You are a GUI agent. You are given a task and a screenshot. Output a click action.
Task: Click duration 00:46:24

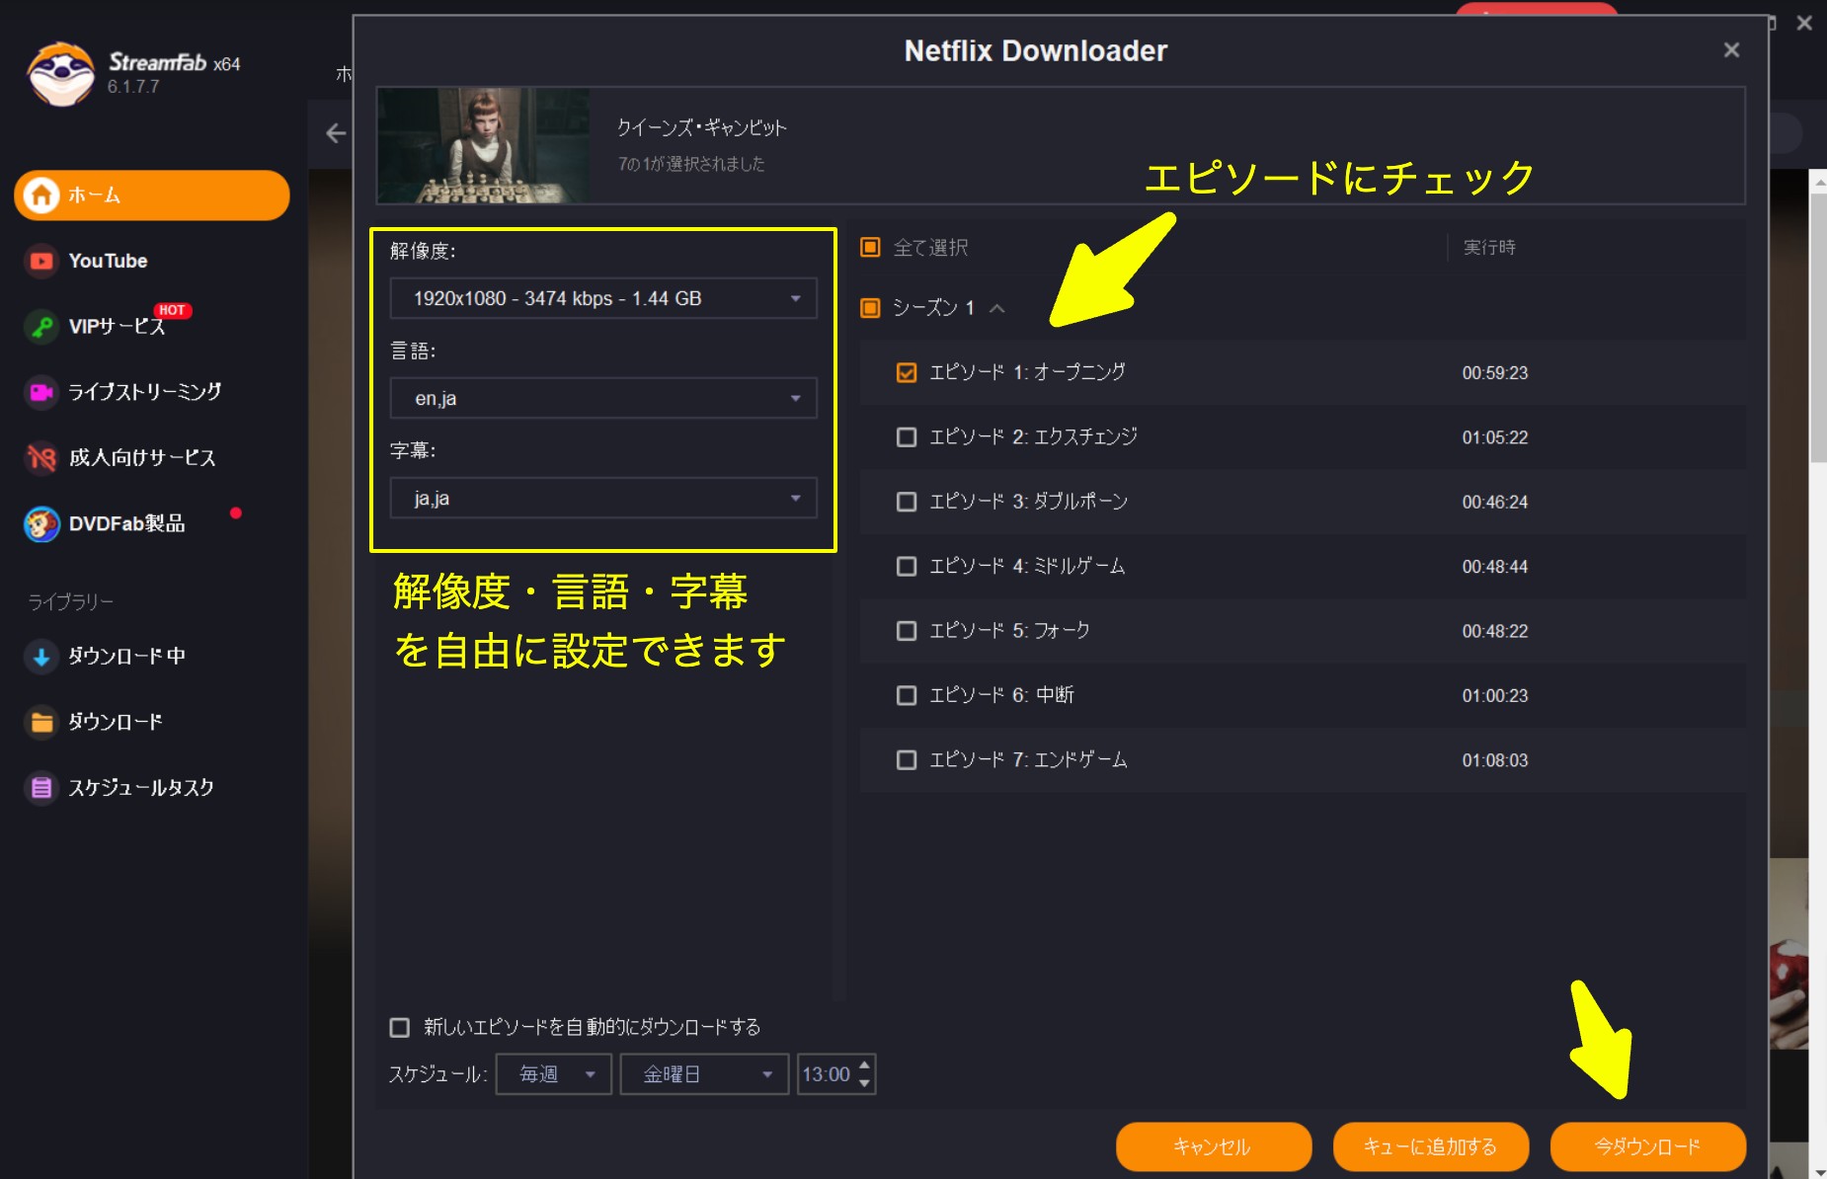[x=1494, y=503]
